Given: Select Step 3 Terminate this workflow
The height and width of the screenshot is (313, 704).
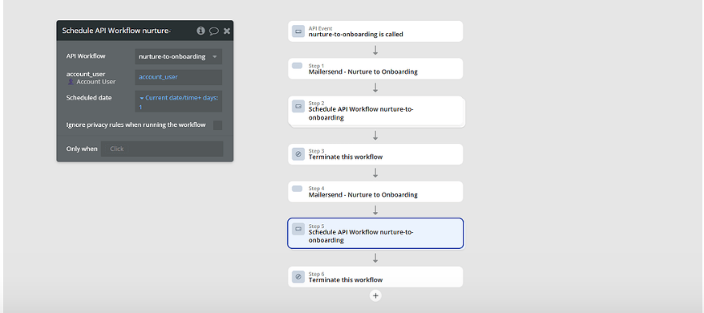Looking at the screenshot, I should (x=375, y=154).
